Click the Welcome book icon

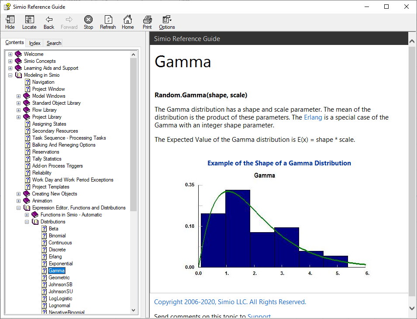pyautogui.click(x=18, y=54)
